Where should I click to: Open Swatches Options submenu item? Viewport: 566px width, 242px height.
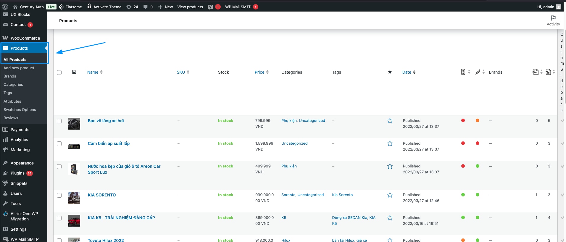pyautogui.click(x=20, y=109)
